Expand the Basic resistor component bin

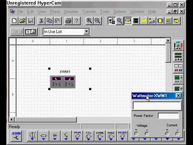coord(43,136)
